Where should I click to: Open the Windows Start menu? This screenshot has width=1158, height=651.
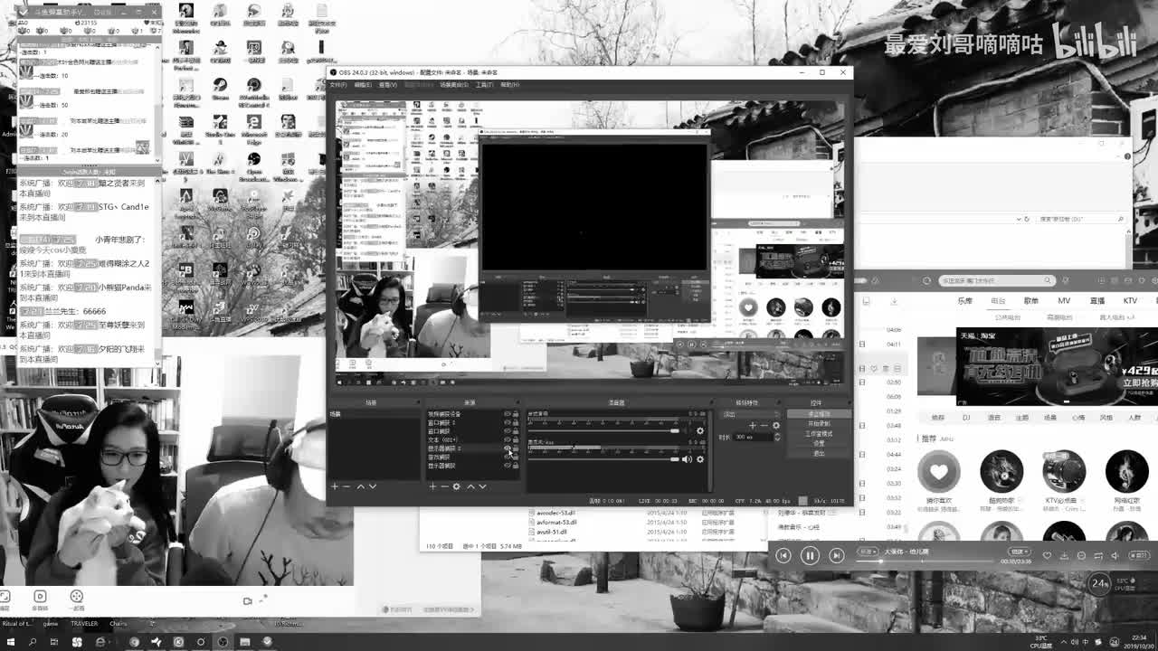click(x=10, y=642)
